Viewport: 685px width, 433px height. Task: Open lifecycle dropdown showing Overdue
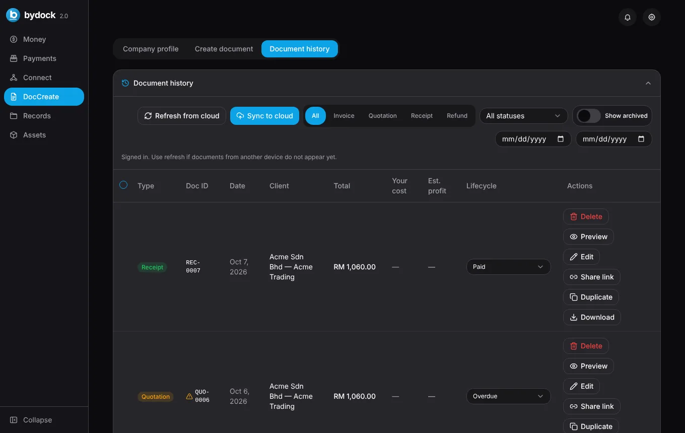[x=508, y=396]
